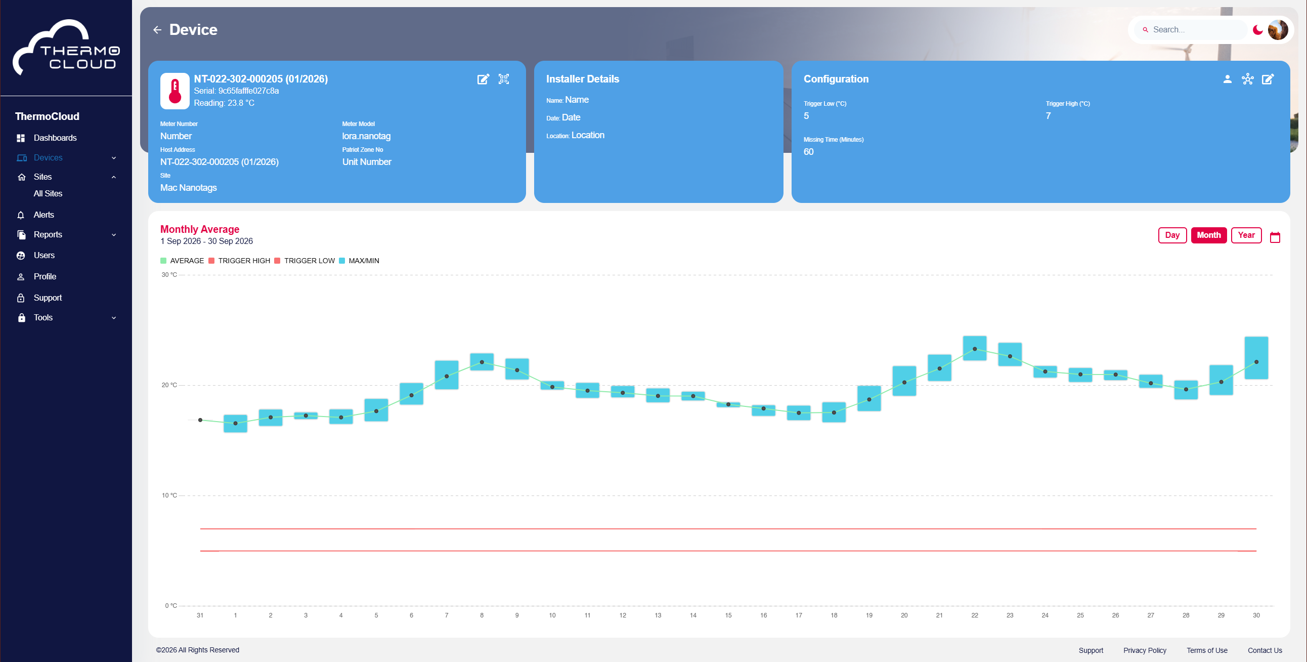Screen dimensions: 1307x662
Task: Click the Support lock icon
Action: 21,298
